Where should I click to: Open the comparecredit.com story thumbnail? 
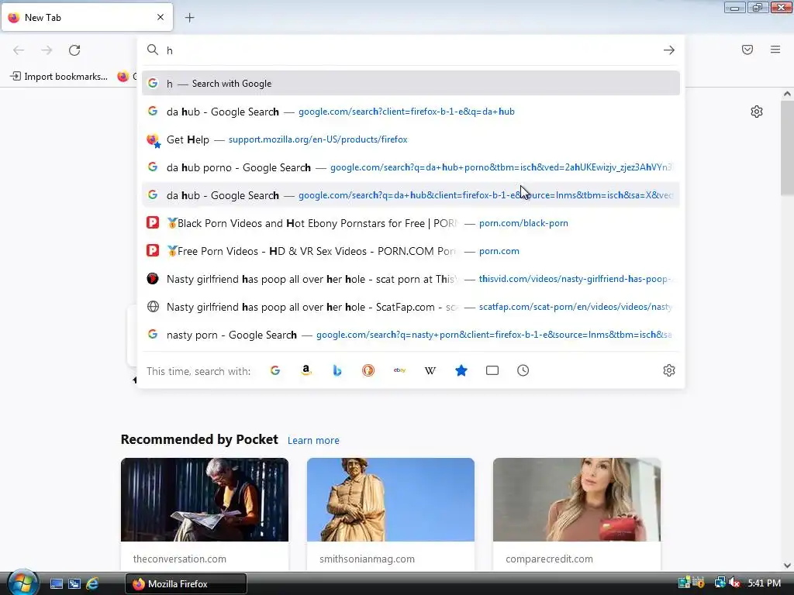(577, 500)
